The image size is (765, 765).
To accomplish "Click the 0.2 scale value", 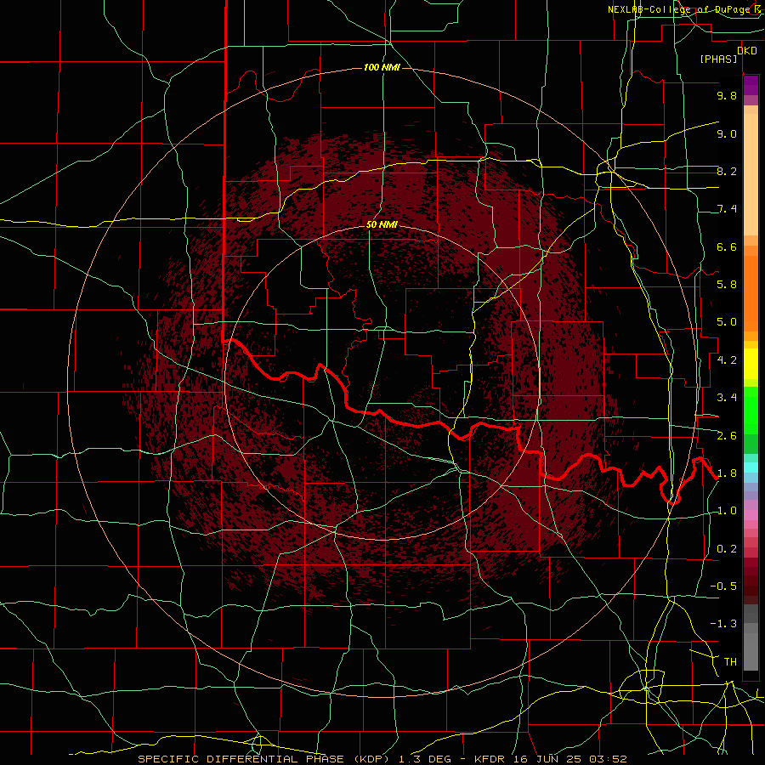I will 727,549.
